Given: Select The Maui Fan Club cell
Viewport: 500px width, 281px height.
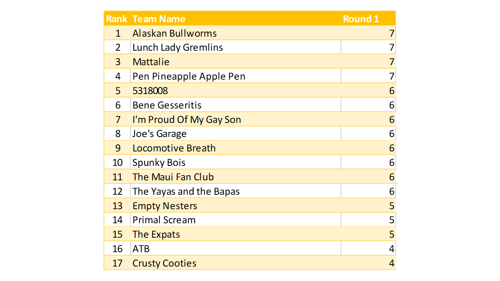Looking at the screenshot, I should click(x=173, y=177).
